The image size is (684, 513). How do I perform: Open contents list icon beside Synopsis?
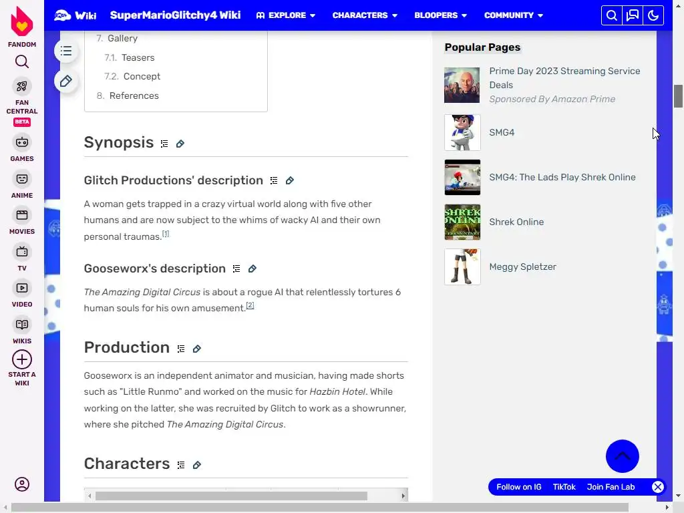click(164, 144)
